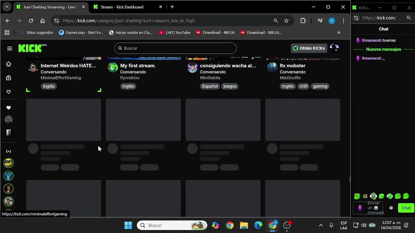Open Sitios sugeridos bookmark
Viewport: 415px width, 233px height.
(x=36, y=32)
